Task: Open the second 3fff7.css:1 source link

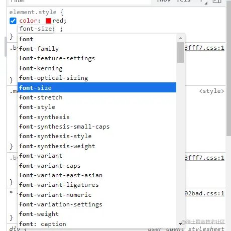Action: pyautogui.click(x=204, y=158)
